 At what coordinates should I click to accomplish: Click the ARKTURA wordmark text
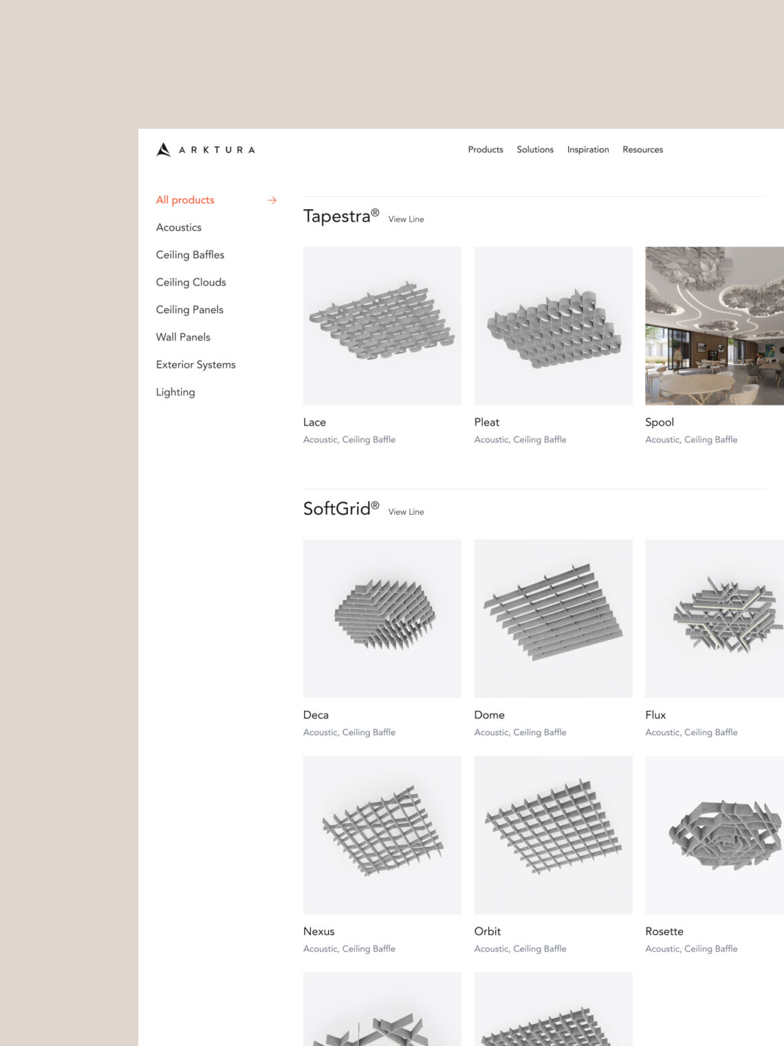point(217,150)
